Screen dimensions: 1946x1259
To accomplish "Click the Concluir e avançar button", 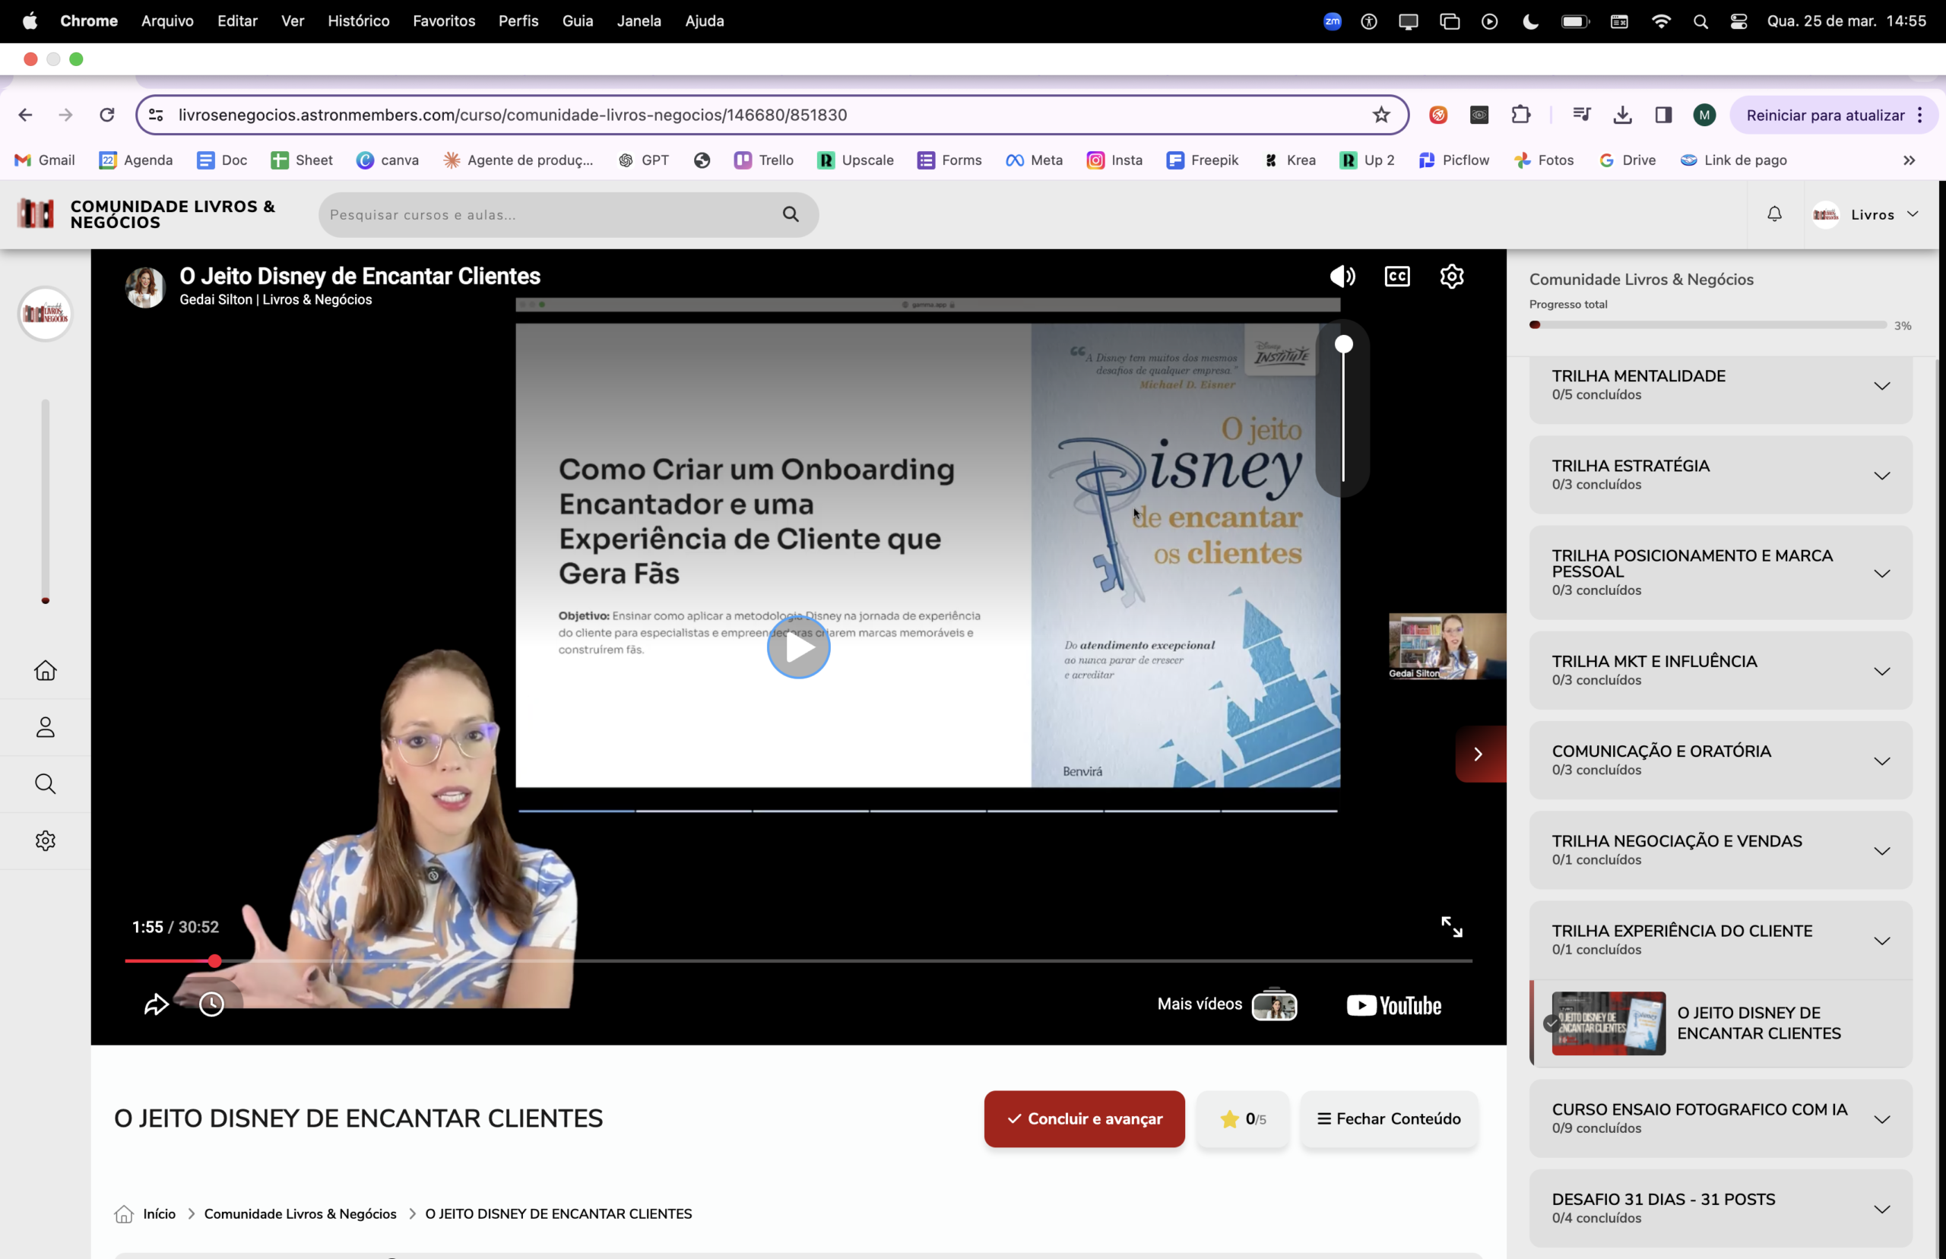I will click(x=1084, y=1118).
